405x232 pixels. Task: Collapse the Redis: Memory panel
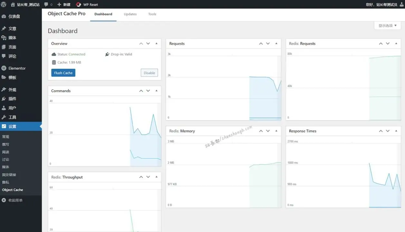(276, 131)
